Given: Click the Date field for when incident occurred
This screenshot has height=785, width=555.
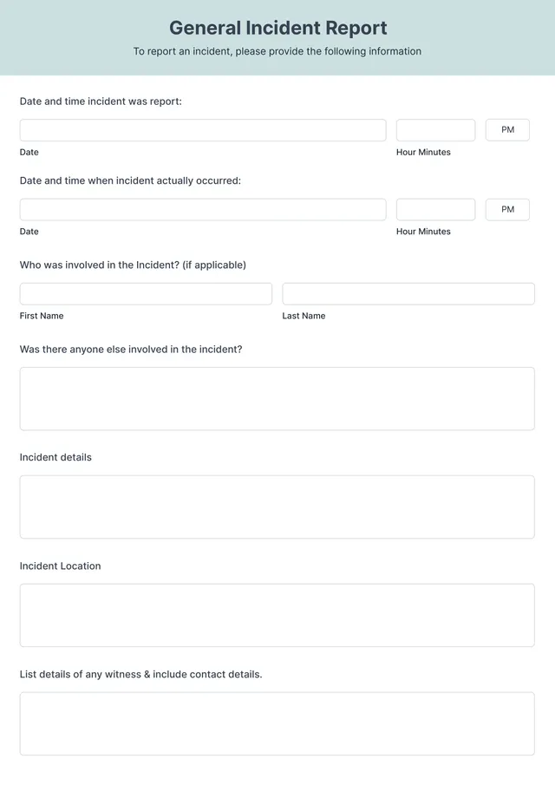Looking at the screenshot, I should 202,209.
